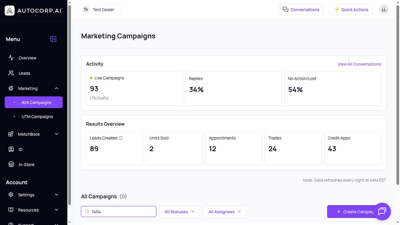Viewport: 400px width, 225px height.
Task: Click the Units Sold card
Action: 174,148
